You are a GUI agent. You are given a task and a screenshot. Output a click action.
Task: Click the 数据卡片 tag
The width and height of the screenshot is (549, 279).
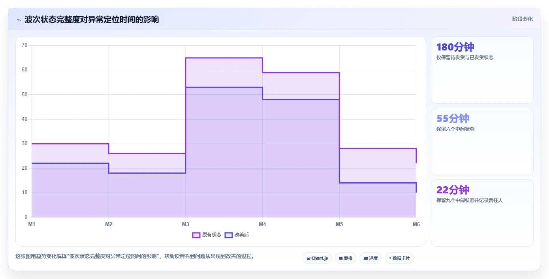(x=399, y=258)
